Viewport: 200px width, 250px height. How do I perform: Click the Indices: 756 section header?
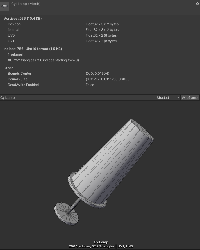coord(33,49)
